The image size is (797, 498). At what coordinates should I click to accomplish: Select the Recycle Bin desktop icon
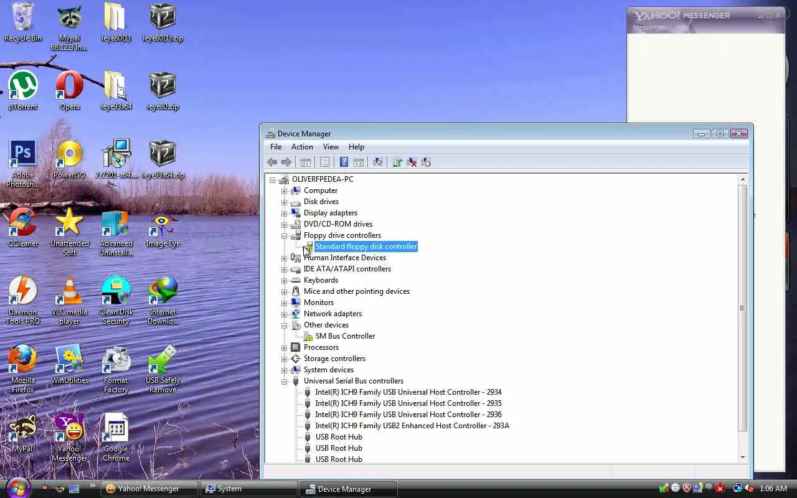[x=23, y=22]
